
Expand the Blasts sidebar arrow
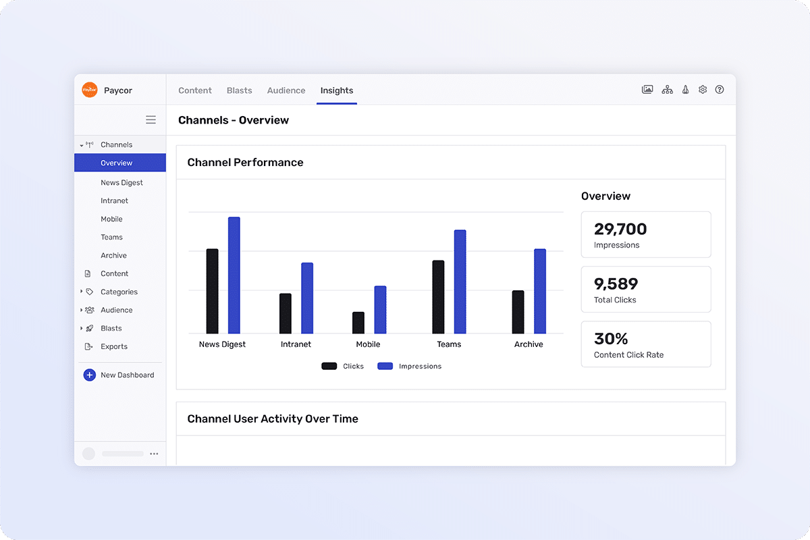tap(81, 328)
